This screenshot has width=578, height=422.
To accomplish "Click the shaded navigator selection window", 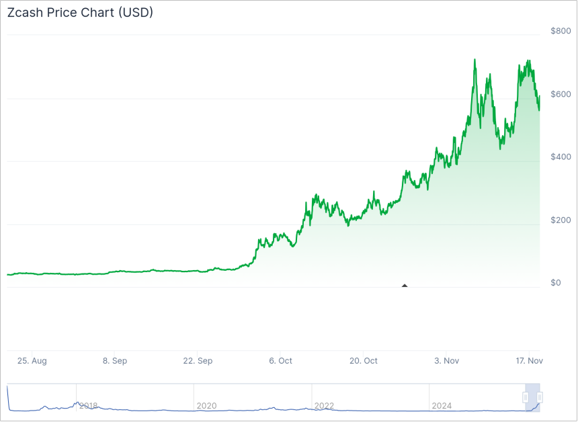I will pos(532,396).
